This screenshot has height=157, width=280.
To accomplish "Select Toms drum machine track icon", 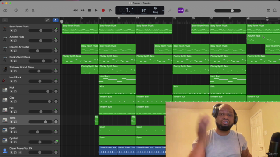I will point(5,120).
